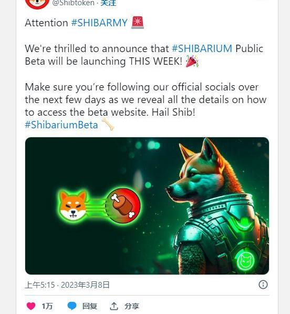Image resolution: width=290 pixels, height=314 pixels.
Task: Click the Shiba head logo in image
Action: click(74, 206)
